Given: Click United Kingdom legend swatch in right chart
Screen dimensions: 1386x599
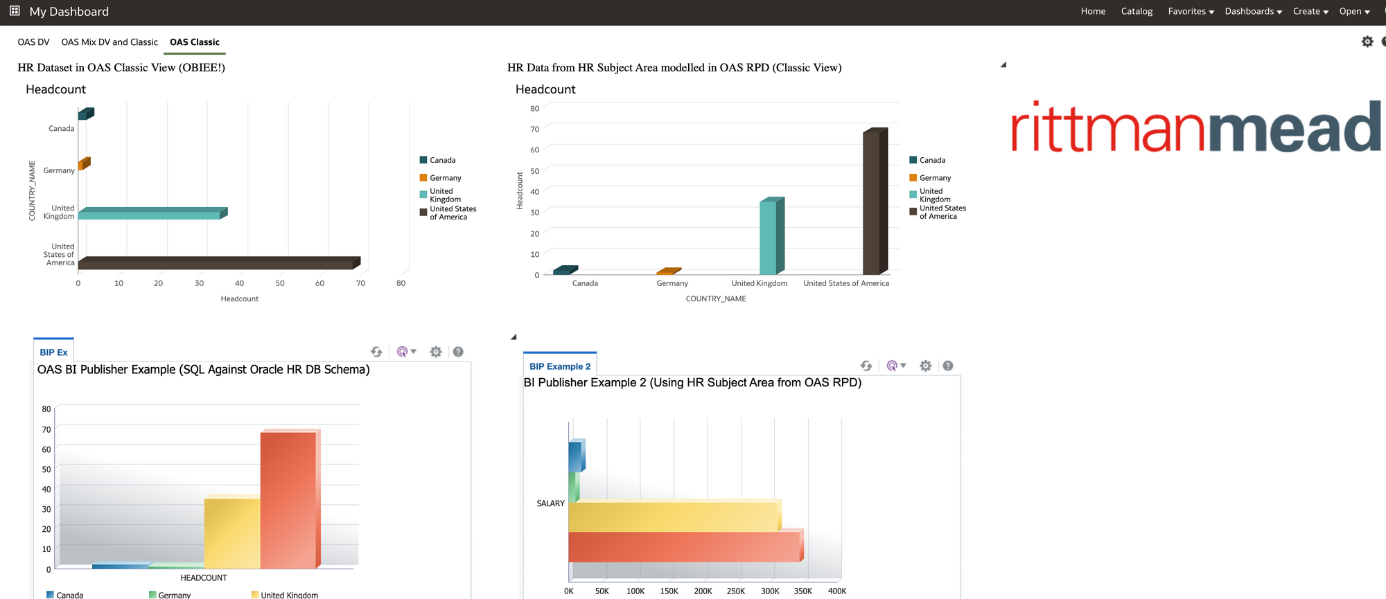Looking at the screenshot, I should (913, 195).
